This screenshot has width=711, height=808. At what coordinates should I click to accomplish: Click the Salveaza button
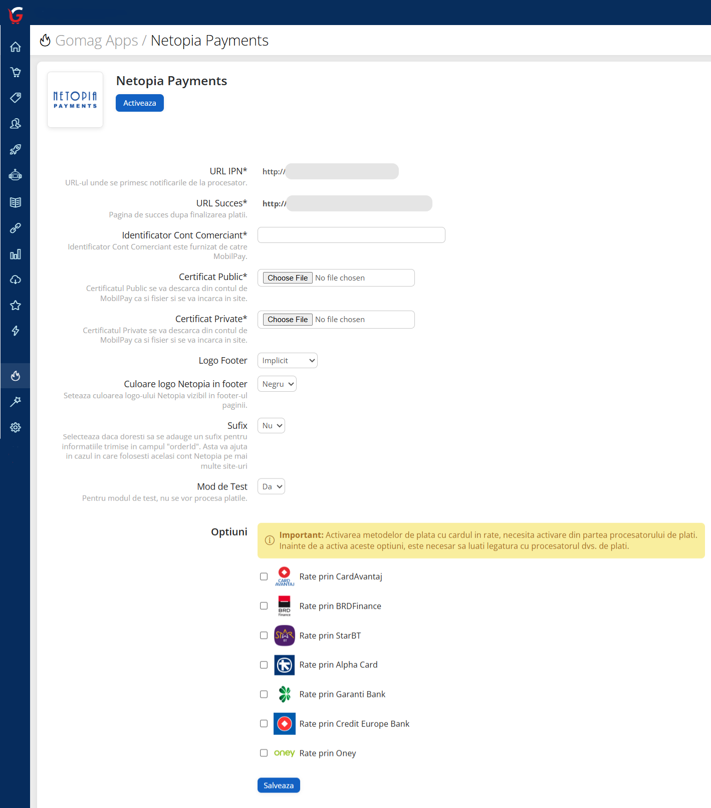[x=279, y=785]
